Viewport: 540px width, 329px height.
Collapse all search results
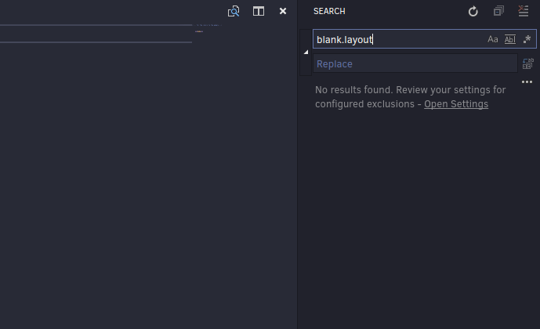pyautogui.click(x=498, y=11)
